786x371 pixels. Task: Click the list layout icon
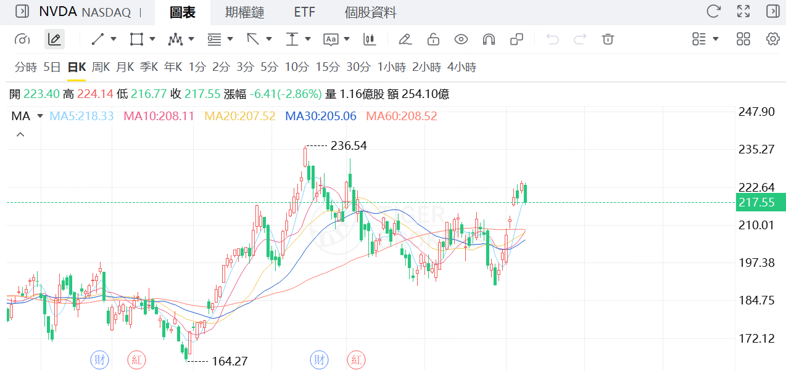(699, 39)
